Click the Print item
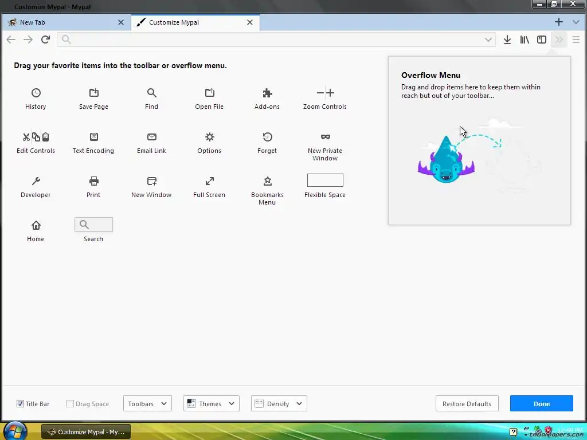587x440 pixels. point(93,187)
